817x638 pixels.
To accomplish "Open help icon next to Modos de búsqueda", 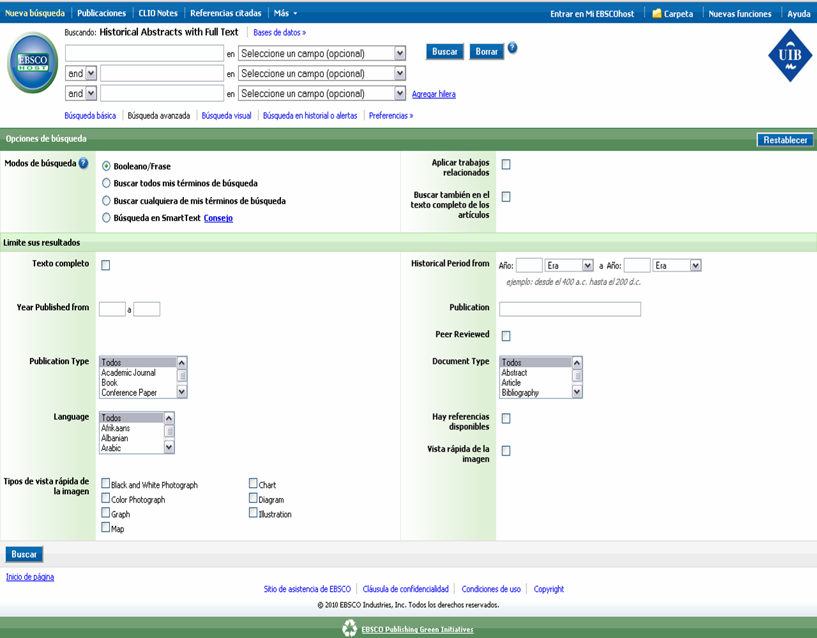I will click(83, 163).
